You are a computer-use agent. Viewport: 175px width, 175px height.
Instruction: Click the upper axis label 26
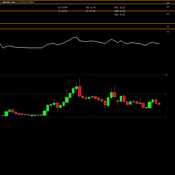pos(168,7)
